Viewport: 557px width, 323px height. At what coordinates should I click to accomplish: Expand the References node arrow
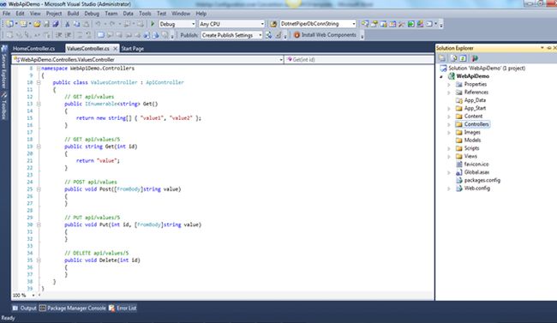tap(449, 93)
